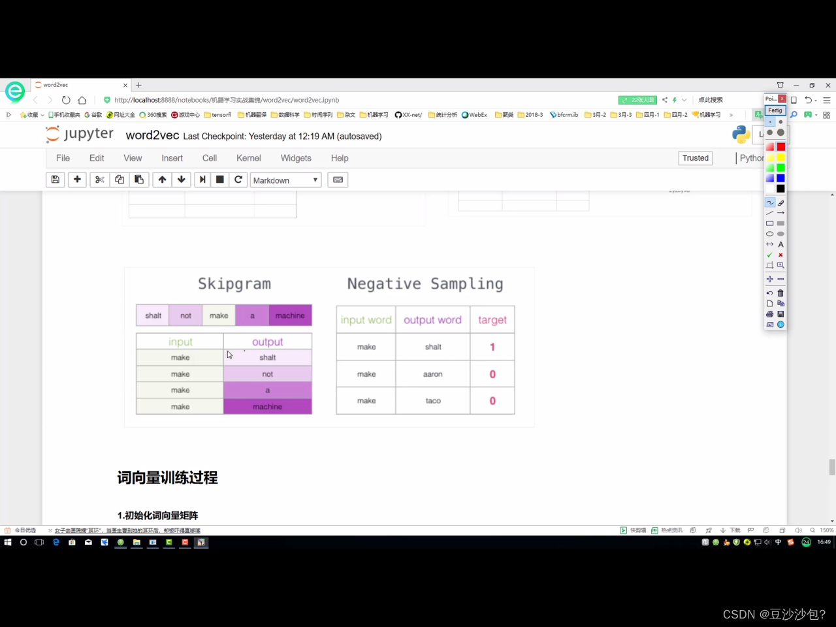Image resolution: width=836 pixels, height=627 pixels.
Task: Select the outlined ellipse tool
Action: coord(770,234)
